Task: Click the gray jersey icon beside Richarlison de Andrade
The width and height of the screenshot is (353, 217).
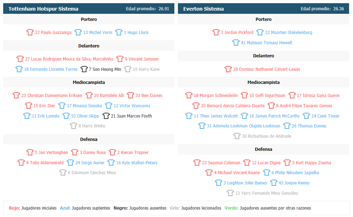Action: (x=237, y=136)
